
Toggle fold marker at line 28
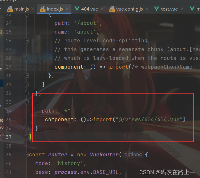27,58
